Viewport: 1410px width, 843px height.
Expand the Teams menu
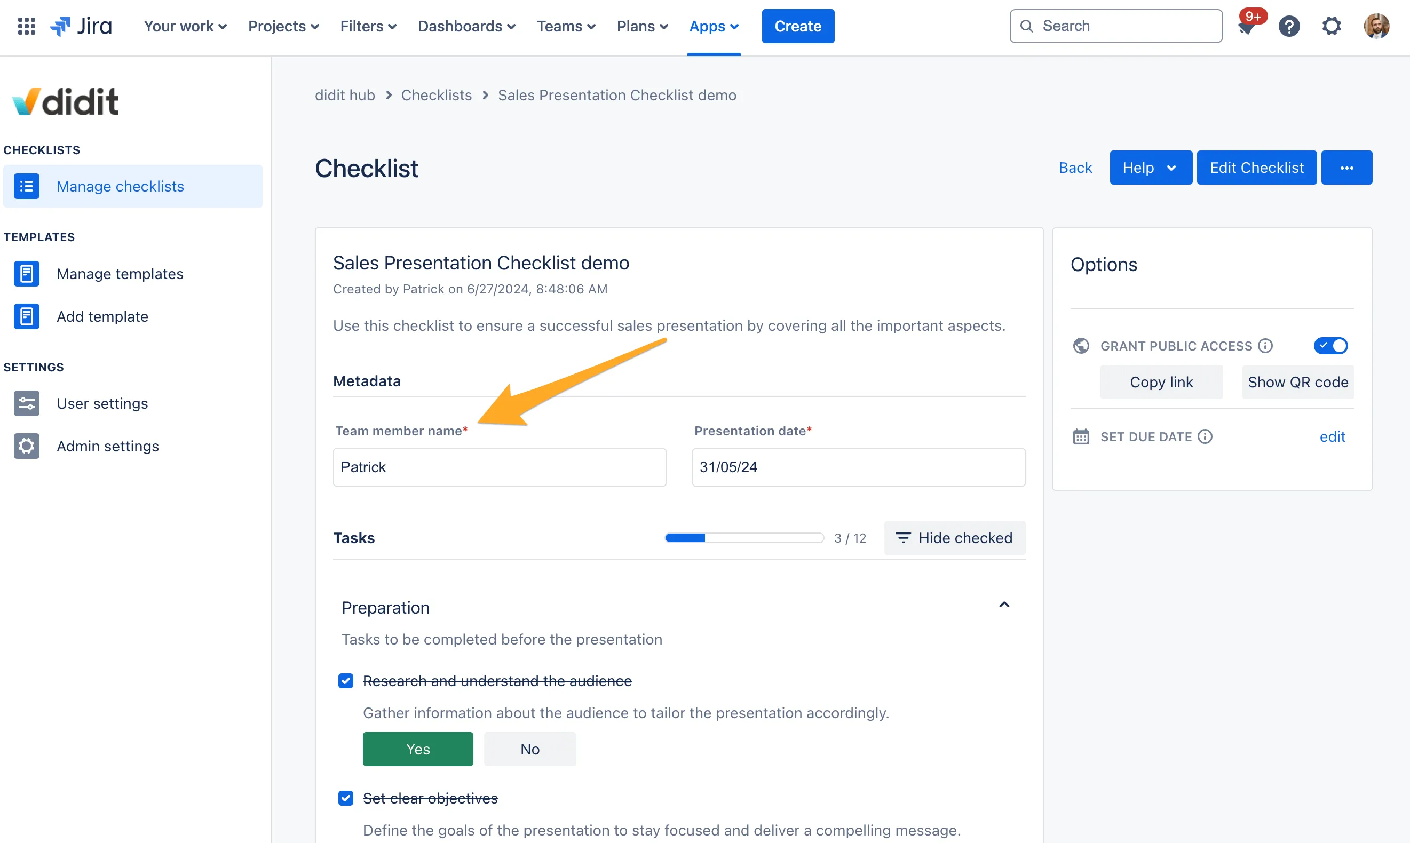pos(566,26)
